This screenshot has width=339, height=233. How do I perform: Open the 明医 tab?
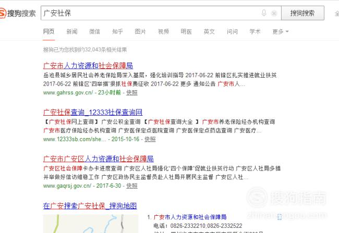pyautogui.click(x=186, y=32)
